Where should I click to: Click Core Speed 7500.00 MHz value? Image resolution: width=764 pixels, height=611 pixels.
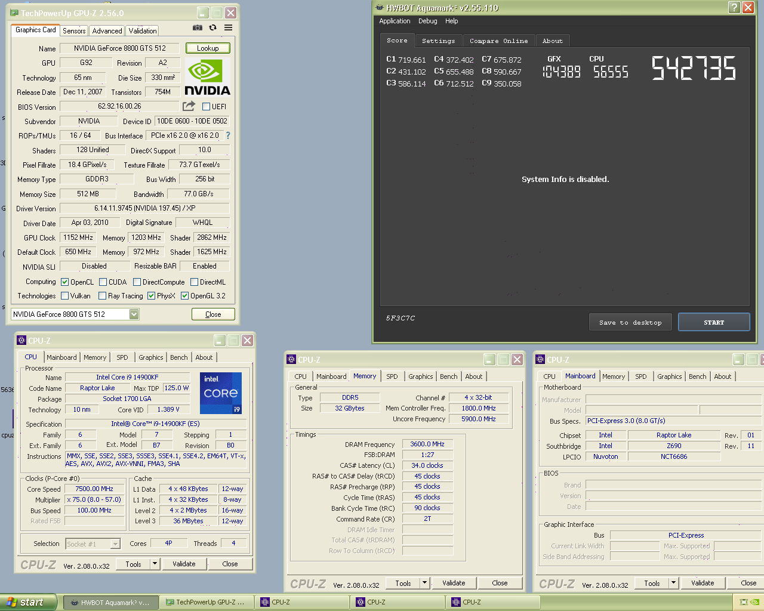pos(94,489)
